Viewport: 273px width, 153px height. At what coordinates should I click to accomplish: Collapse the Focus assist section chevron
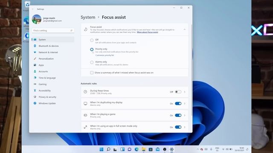click(x=185, y=29)
